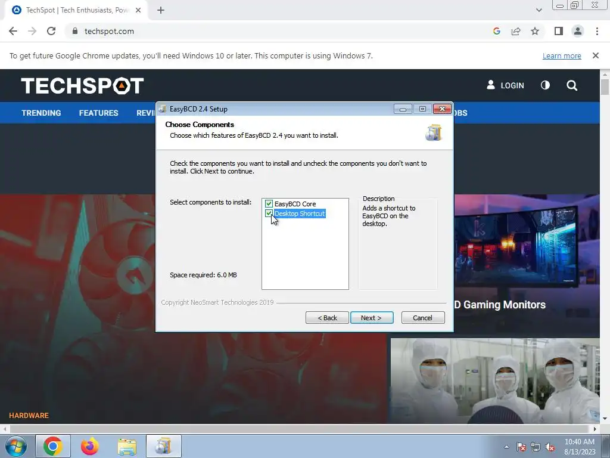610x458 pixels.
Task: Open Chrome from the taskbar
Action: [53, 446]
